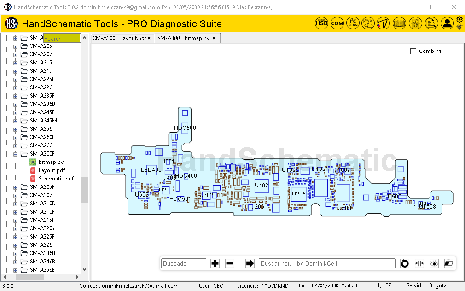
Task: Open the user profile icon
Action: tap(447, 23)
